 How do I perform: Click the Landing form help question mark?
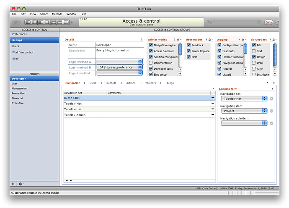click(x=272, y=89)
